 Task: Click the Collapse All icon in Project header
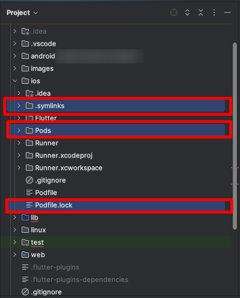(201, 13)
